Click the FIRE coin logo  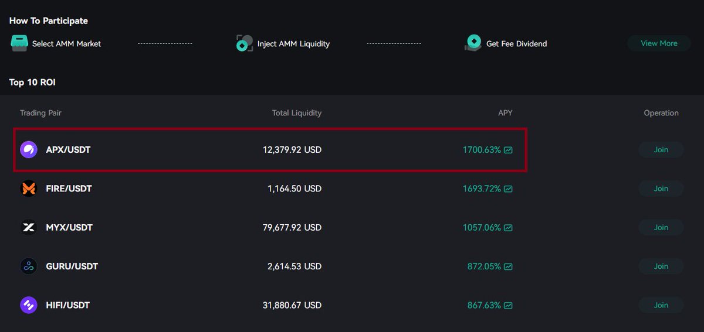[x=29, y=189]
